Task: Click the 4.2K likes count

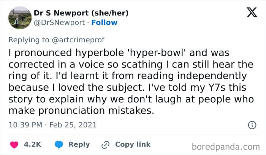Action: (33, 144)
